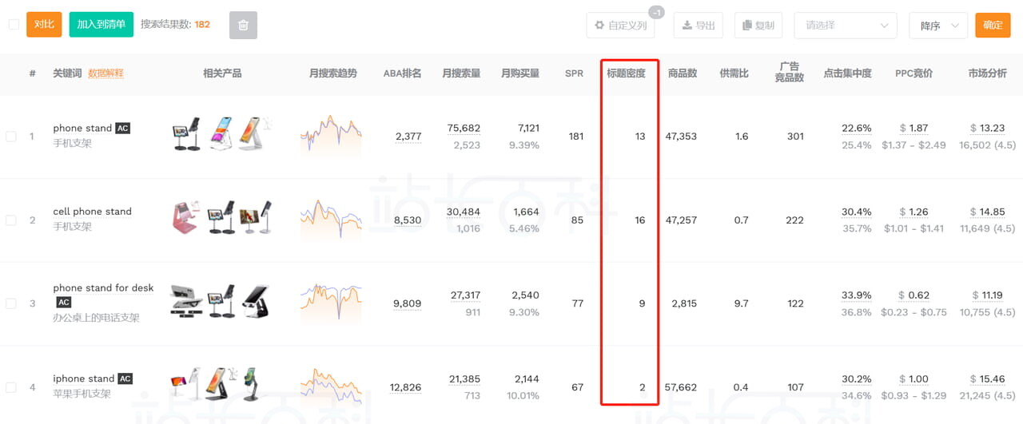Viewport: 1023px width, 424px height.
Task: Click market price $ 13.23
Action: click(x=987, y=129)
